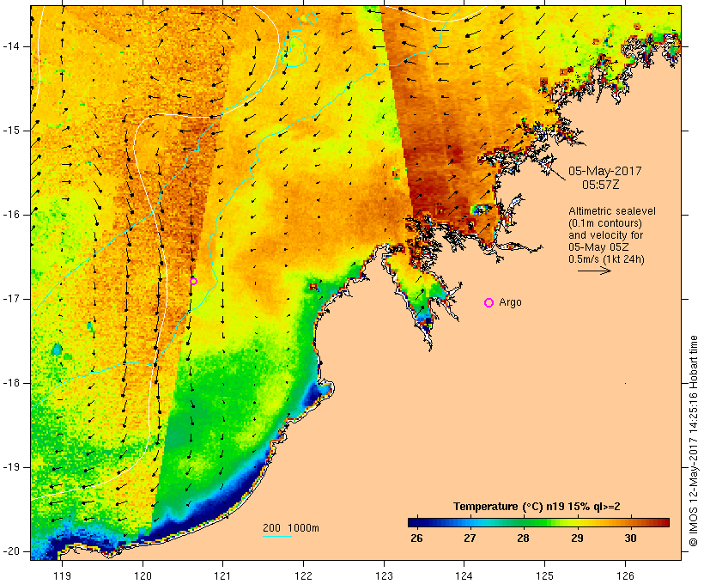This screenshot has width=704, height=584.
Task: Click longitude label '122'
Action: point(303,576)
